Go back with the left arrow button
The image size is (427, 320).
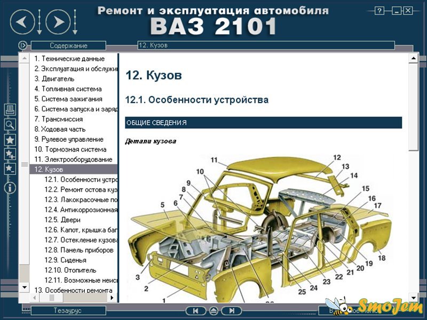coord(22,22)
